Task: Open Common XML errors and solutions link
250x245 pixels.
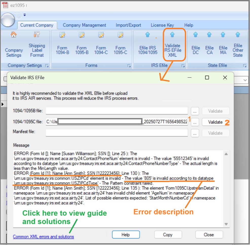Action: pos(43,237)
